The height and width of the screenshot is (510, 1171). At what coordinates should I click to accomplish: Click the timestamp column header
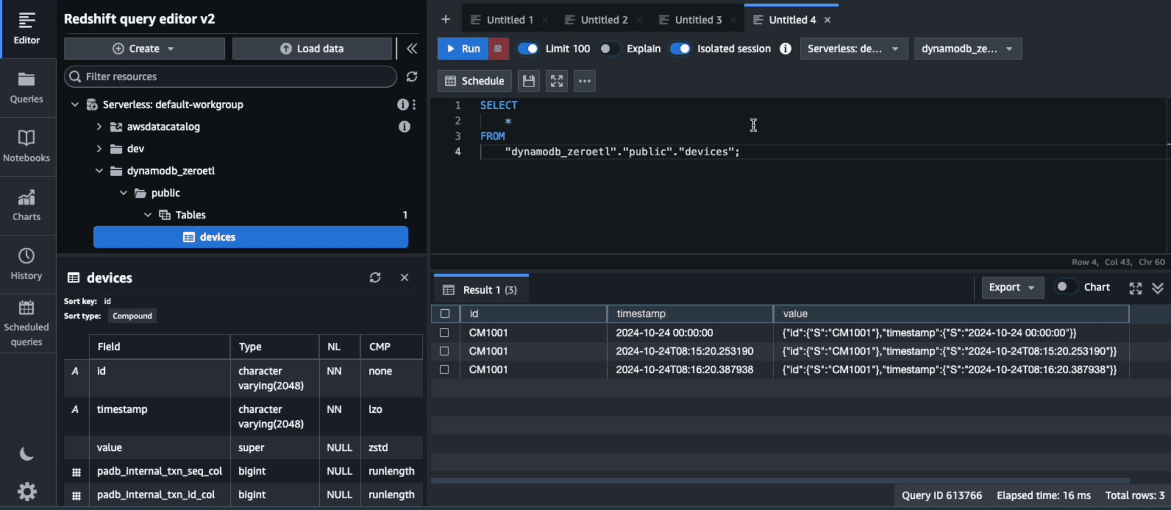[x=690, y=314]
